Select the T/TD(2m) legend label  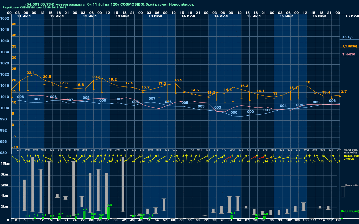click(349, 46)
